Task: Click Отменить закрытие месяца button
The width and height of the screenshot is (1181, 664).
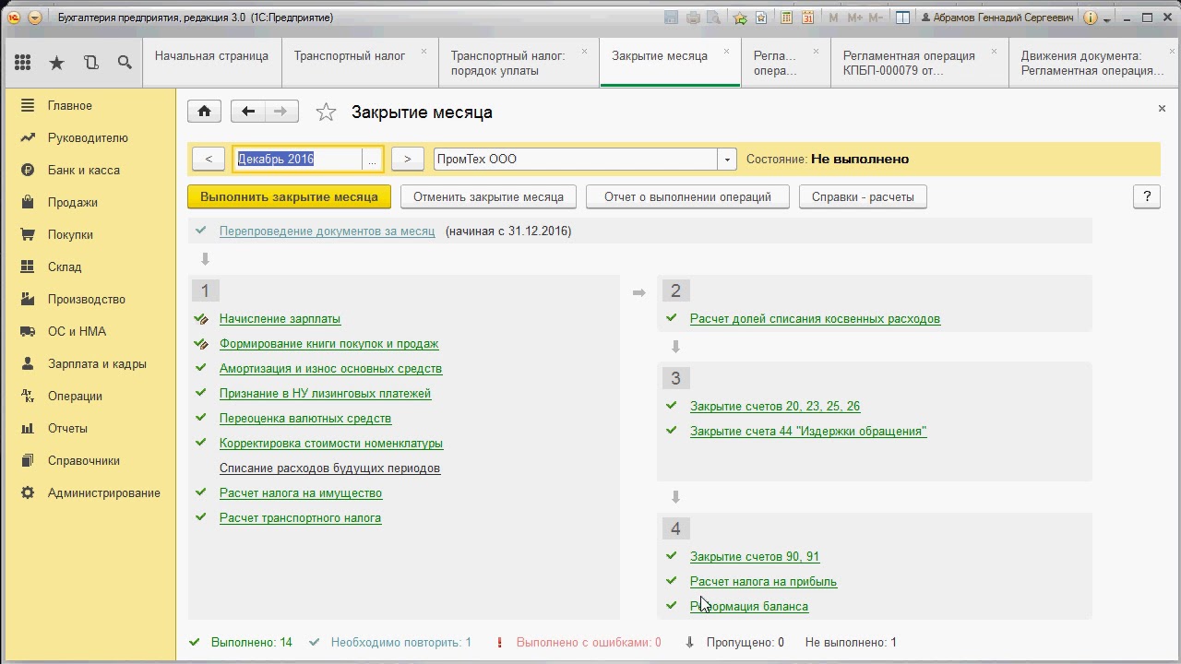Action: pyautogui.click(x=488, y=196)
